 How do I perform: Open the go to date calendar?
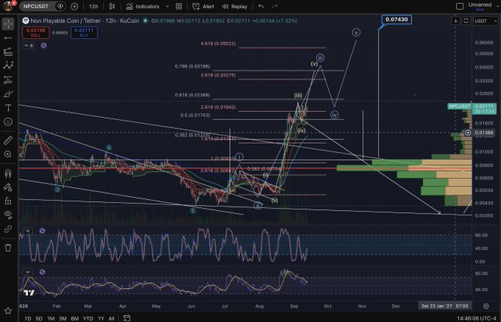[x=127, y=318]
